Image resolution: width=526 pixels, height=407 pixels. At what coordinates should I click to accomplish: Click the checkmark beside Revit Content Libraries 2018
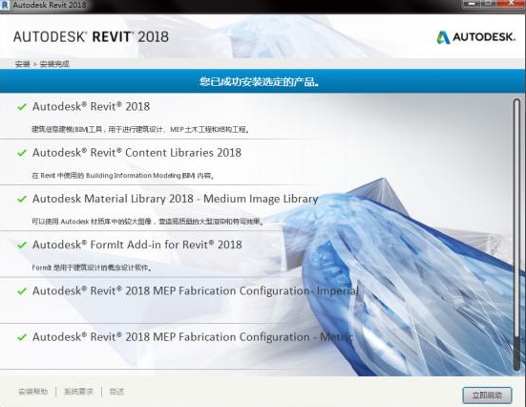pyautogui.click(x=22, y=153)
